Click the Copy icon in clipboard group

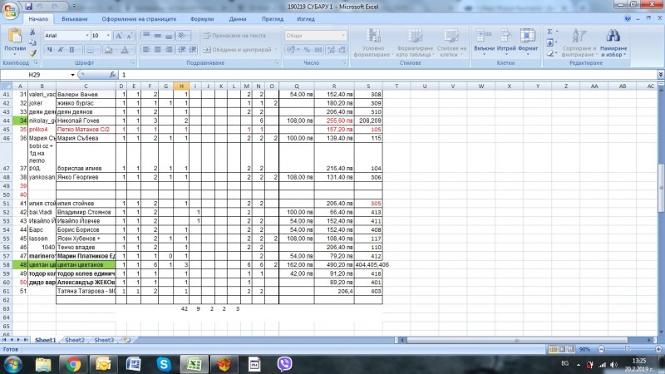pos(32,43)
